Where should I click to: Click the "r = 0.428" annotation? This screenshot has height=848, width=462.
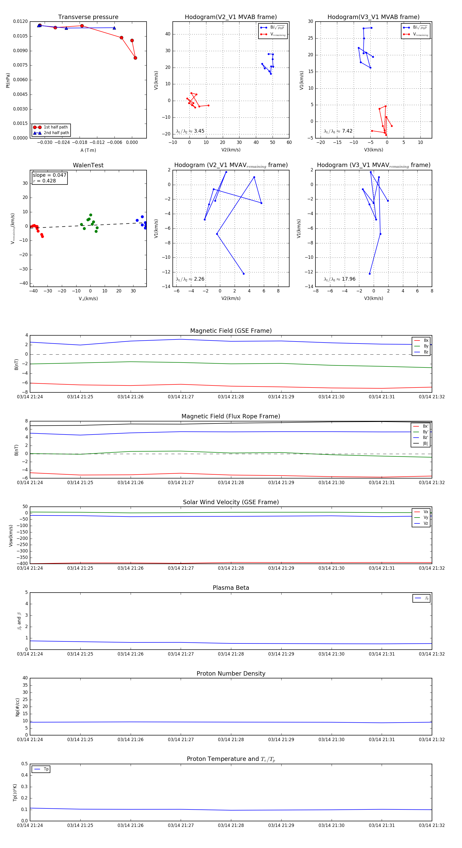[x=44, y=181]
